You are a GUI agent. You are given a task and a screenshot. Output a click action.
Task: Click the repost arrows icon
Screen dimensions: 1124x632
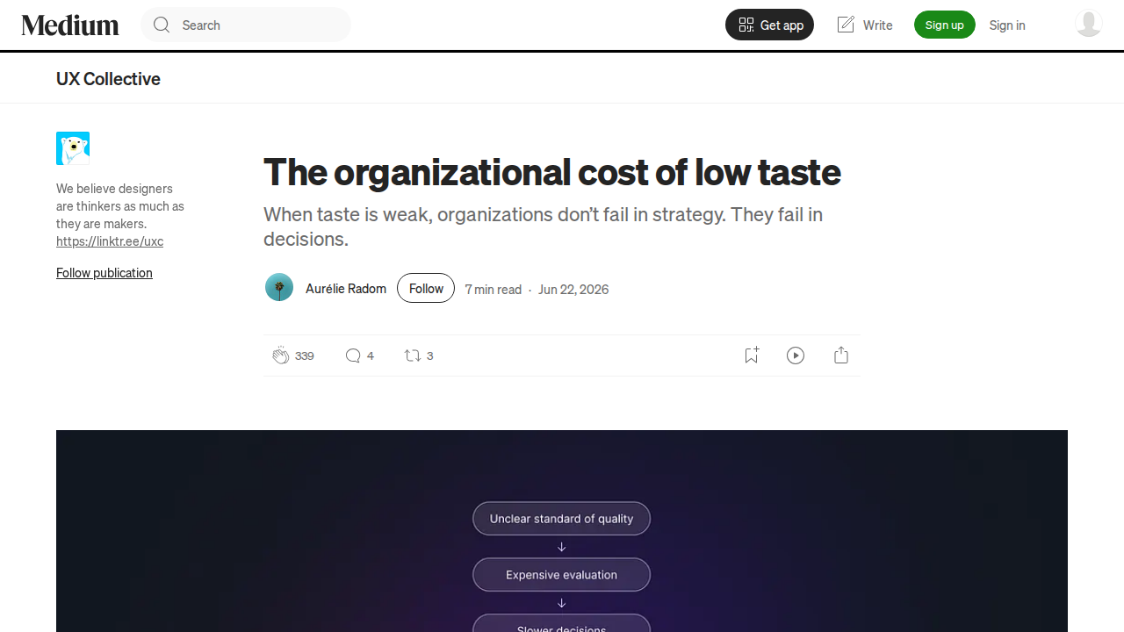412,355
